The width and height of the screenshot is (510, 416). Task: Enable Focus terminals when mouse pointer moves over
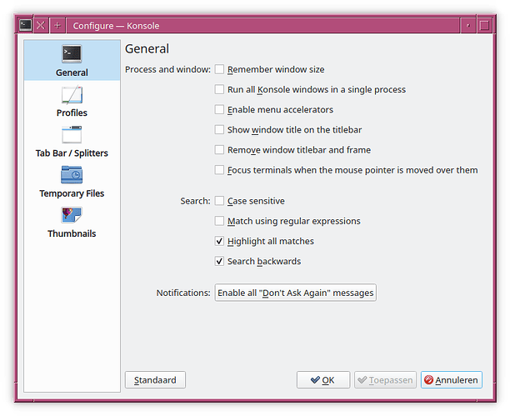pyautogui.click(x=220, y=170)
